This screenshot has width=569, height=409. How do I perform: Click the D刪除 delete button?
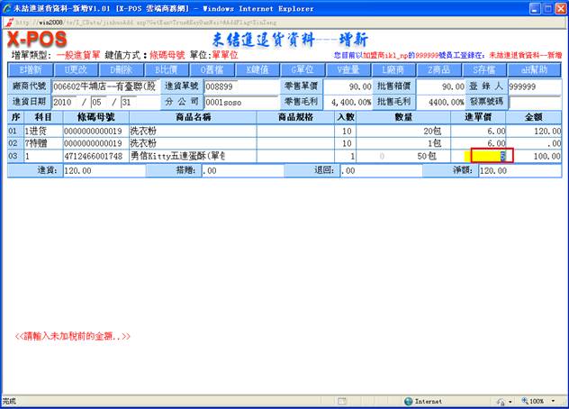coord(121,69)
